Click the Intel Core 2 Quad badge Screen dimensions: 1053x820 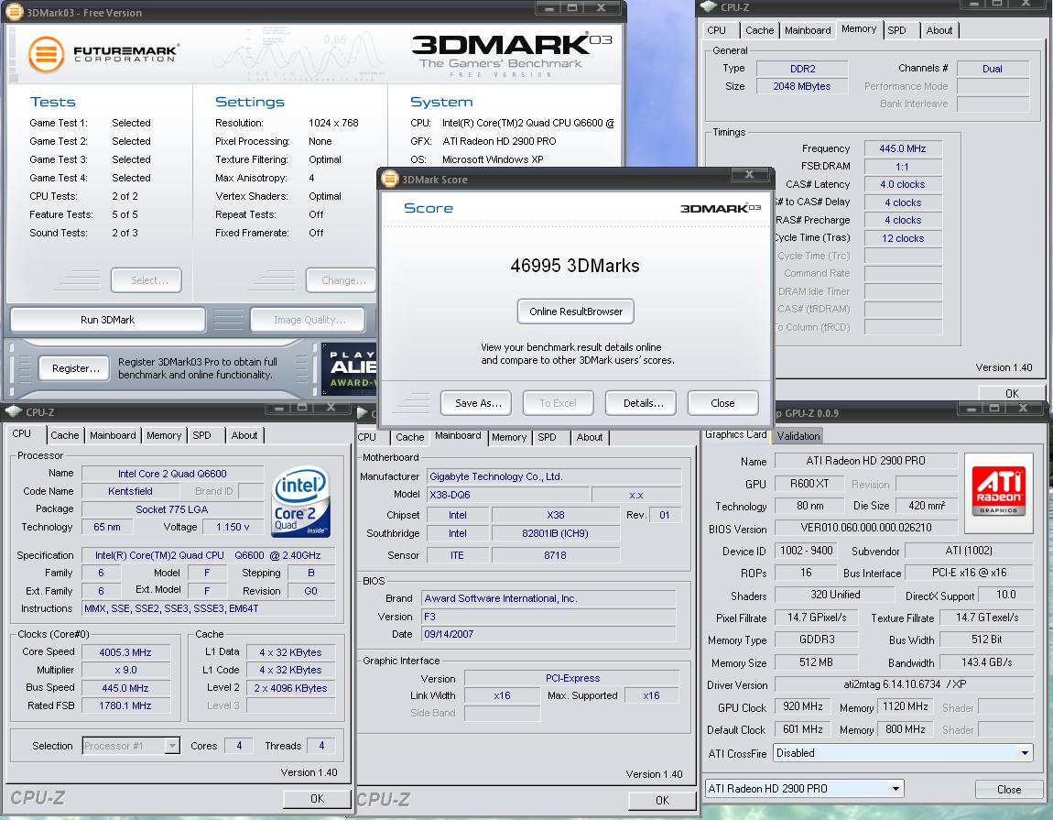[300, 501]
